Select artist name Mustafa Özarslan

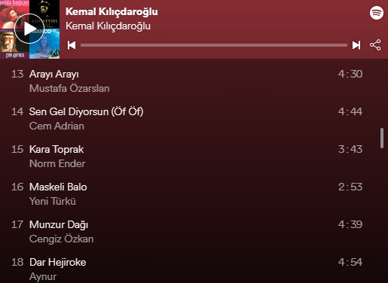point(69,88)
